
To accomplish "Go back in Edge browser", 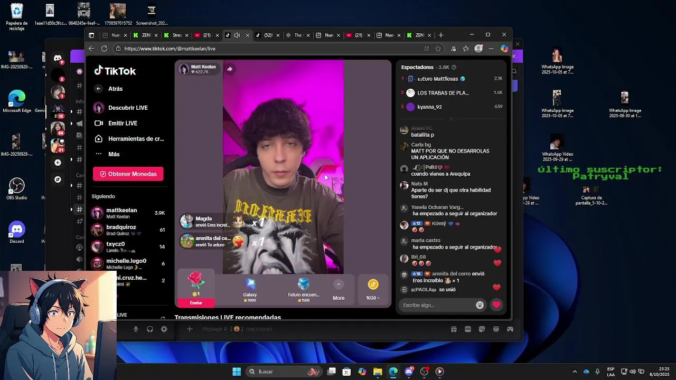I will pyautogui.click(x=91, y=49).
